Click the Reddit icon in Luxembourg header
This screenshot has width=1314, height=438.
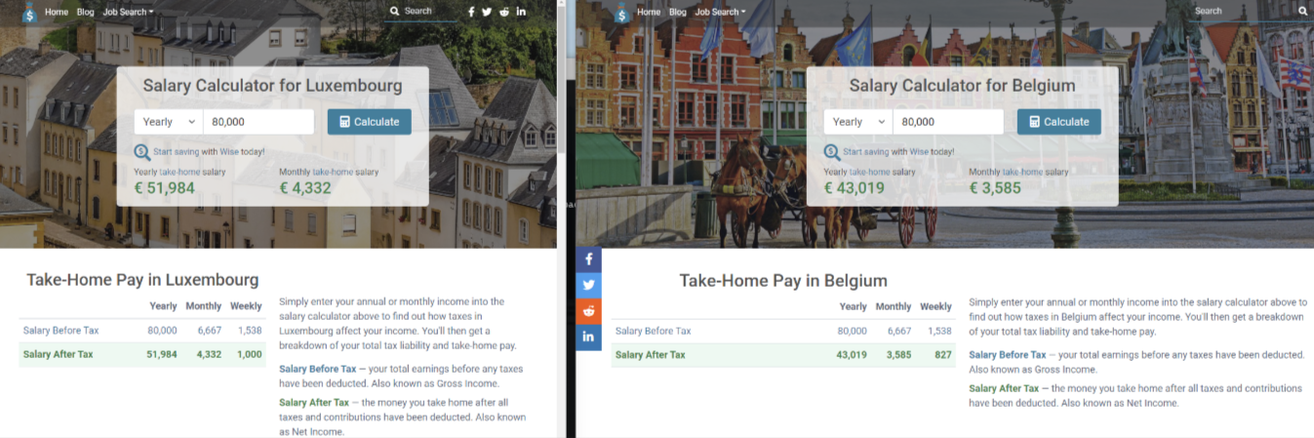[504, 12]
